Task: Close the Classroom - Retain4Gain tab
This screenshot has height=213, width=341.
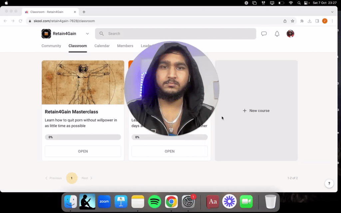Action: [75, 12]
